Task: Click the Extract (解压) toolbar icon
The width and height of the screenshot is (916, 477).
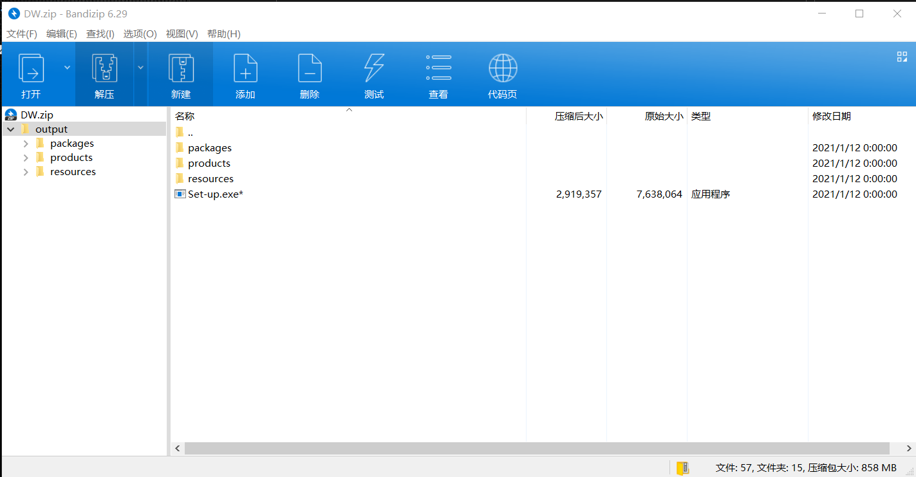Action: [104, 68]
